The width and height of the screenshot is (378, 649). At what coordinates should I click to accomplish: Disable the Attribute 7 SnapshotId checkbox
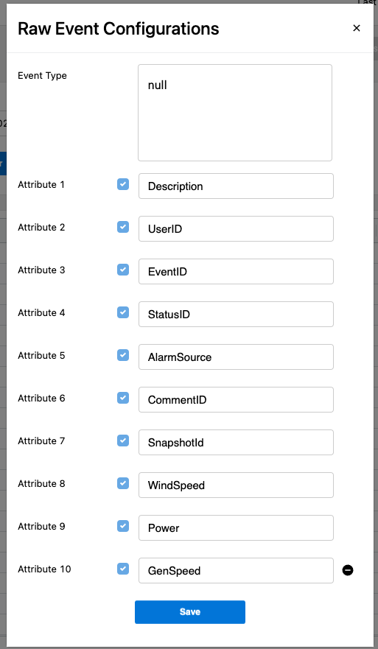click(123, 441)
